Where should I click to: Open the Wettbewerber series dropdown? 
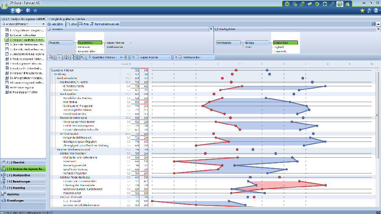coord(194,57)
